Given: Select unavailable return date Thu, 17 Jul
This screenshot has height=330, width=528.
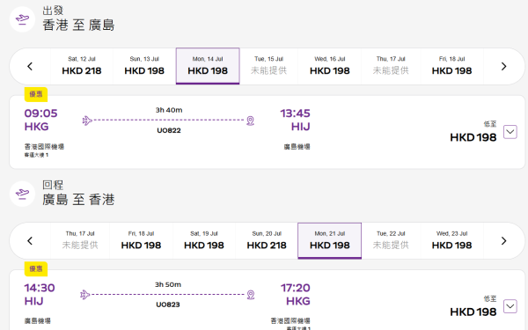Looking at the screenshot, I should tap(80, 240).
